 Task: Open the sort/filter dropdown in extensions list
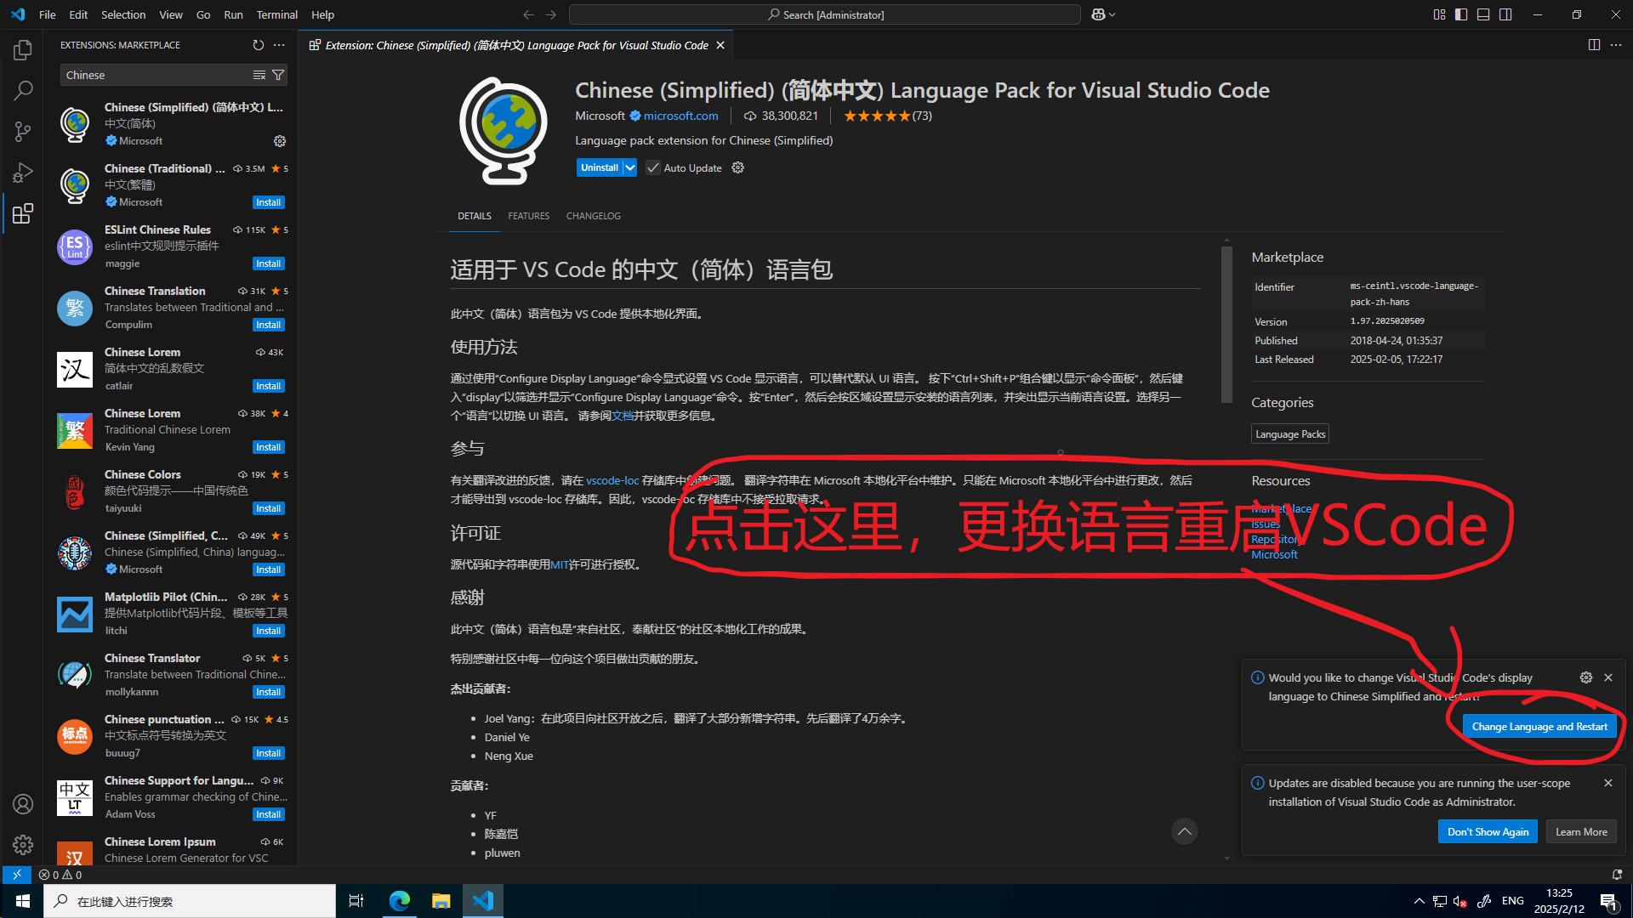pos(278,75)
